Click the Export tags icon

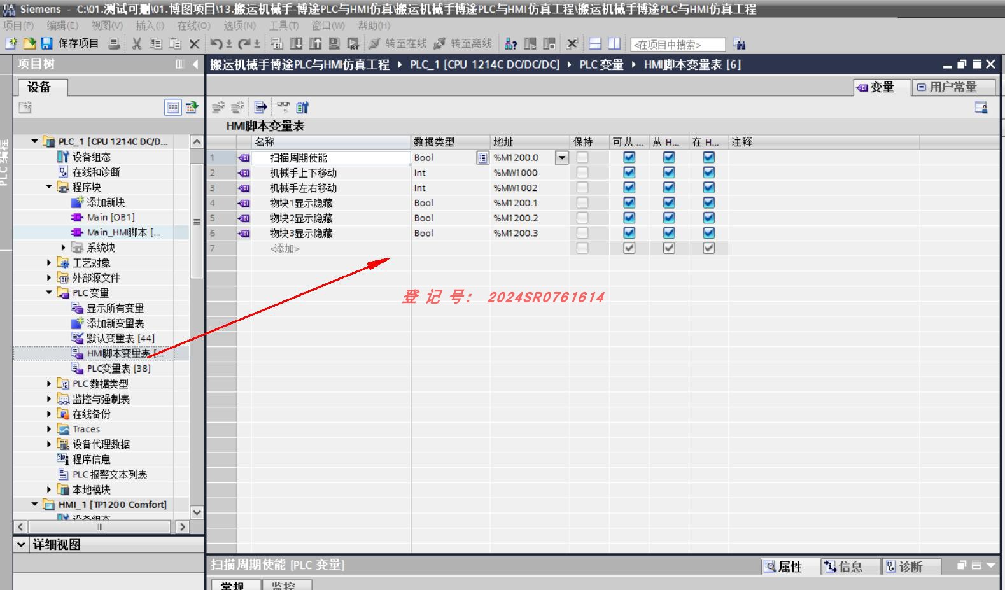click(260, 107)
